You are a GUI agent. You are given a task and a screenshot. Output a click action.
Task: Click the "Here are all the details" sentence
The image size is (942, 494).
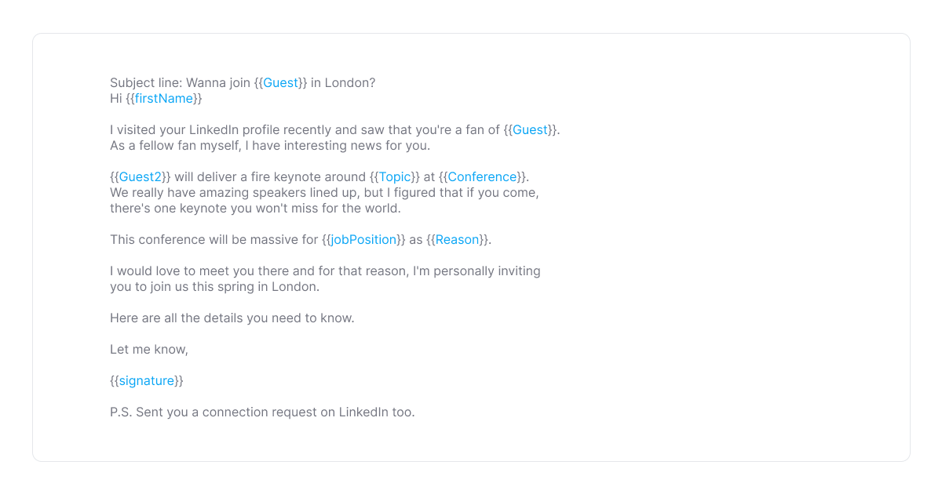point(232,318)
